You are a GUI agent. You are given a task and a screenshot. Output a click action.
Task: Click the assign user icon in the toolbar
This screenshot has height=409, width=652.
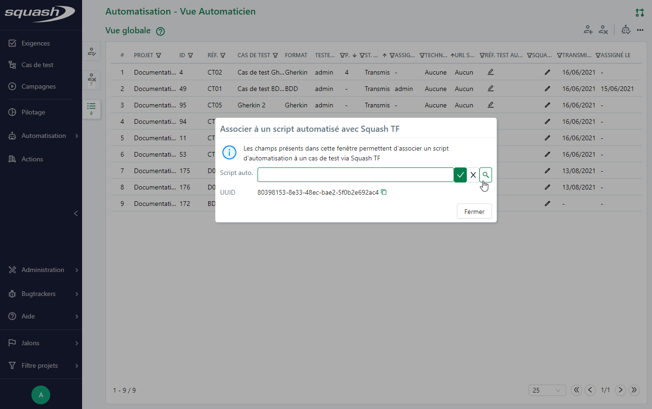(x=588, y=29)
